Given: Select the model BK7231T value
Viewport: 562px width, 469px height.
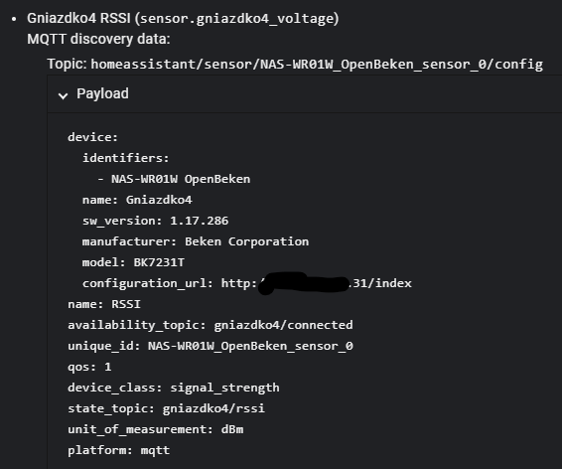Looking at the screenshot, I should [x=159, y=262].
